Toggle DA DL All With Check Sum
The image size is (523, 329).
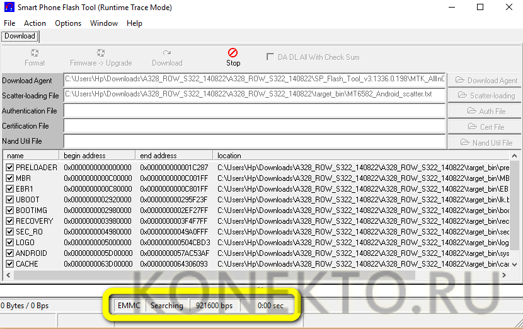point(271,57)
